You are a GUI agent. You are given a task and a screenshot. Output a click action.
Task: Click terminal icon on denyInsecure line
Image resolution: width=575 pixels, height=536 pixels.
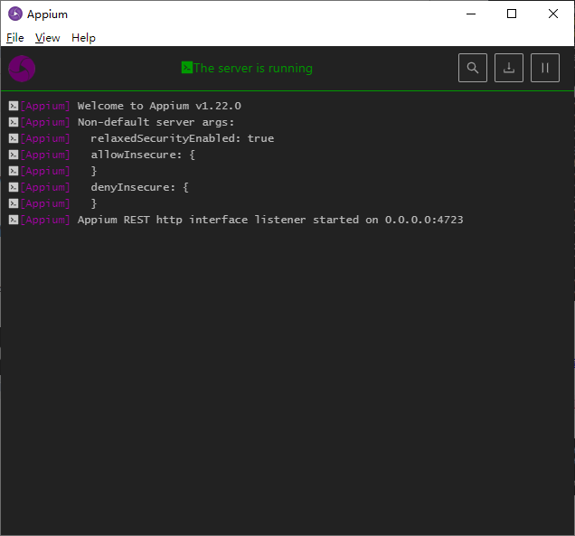(x=14, y=187)
